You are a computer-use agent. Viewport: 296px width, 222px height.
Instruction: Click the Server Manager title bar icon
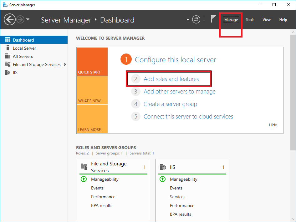coord(5,5)
